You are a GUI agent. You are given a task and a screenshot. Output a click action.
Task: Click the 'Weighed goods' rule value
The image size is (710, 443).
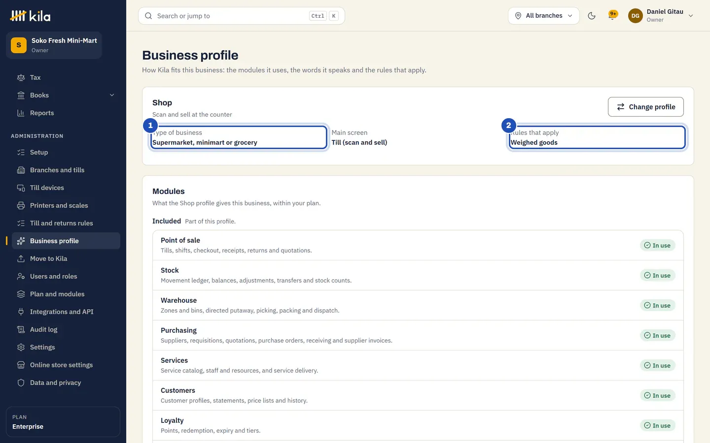tap(534, 142)
